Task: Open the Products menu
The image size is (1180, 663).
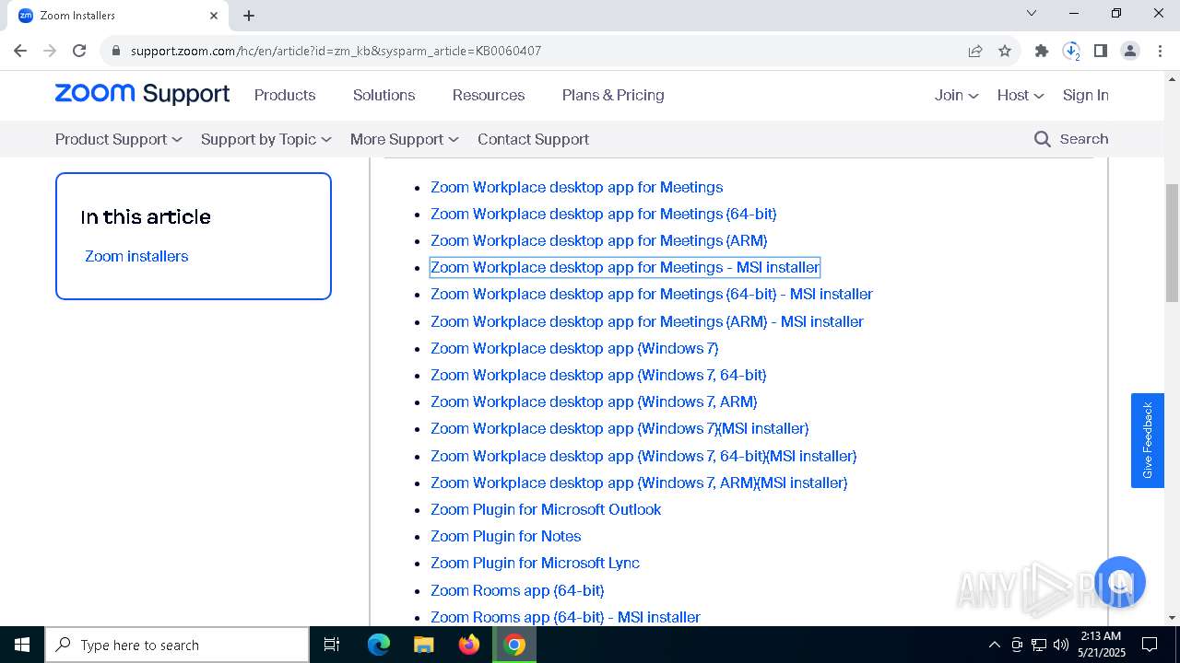Action: (x=285, y=95)
